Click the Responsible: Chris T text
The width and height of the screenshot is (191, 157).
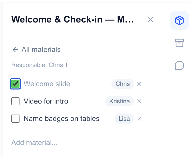(x=40, y=65)
